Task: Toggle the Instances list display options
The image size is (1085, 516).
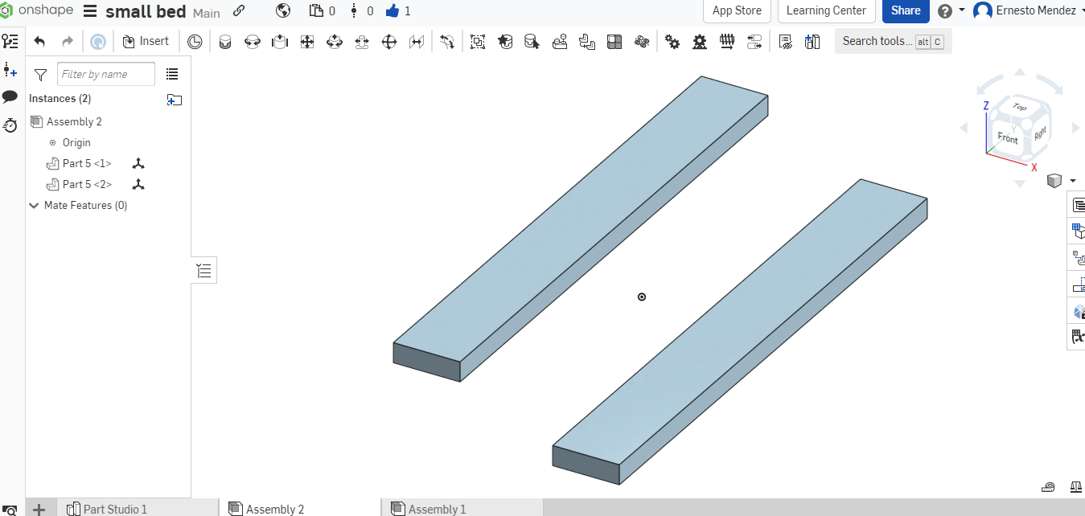Action: click(x=172, y=73)
